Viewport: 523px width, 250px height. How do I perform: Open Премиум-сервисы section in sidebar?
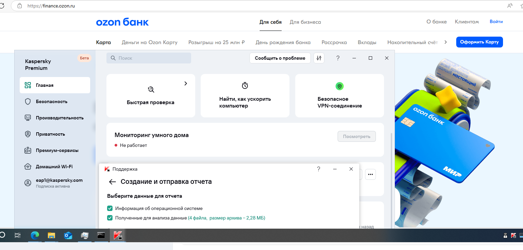point(55,150)
